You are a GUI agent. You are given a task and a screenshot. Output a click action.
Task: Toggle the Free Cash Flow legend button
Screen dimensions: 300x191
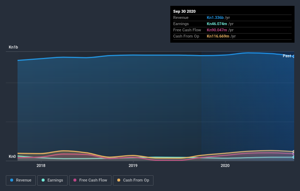(90, 180)
